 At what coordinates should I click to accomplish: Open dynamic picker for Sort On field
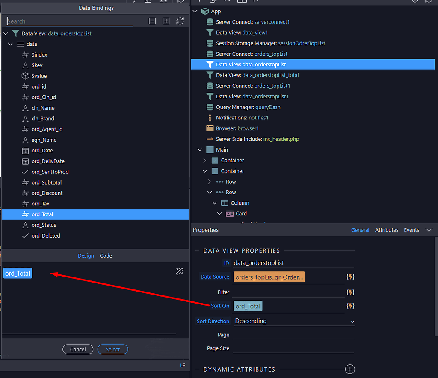350,306
